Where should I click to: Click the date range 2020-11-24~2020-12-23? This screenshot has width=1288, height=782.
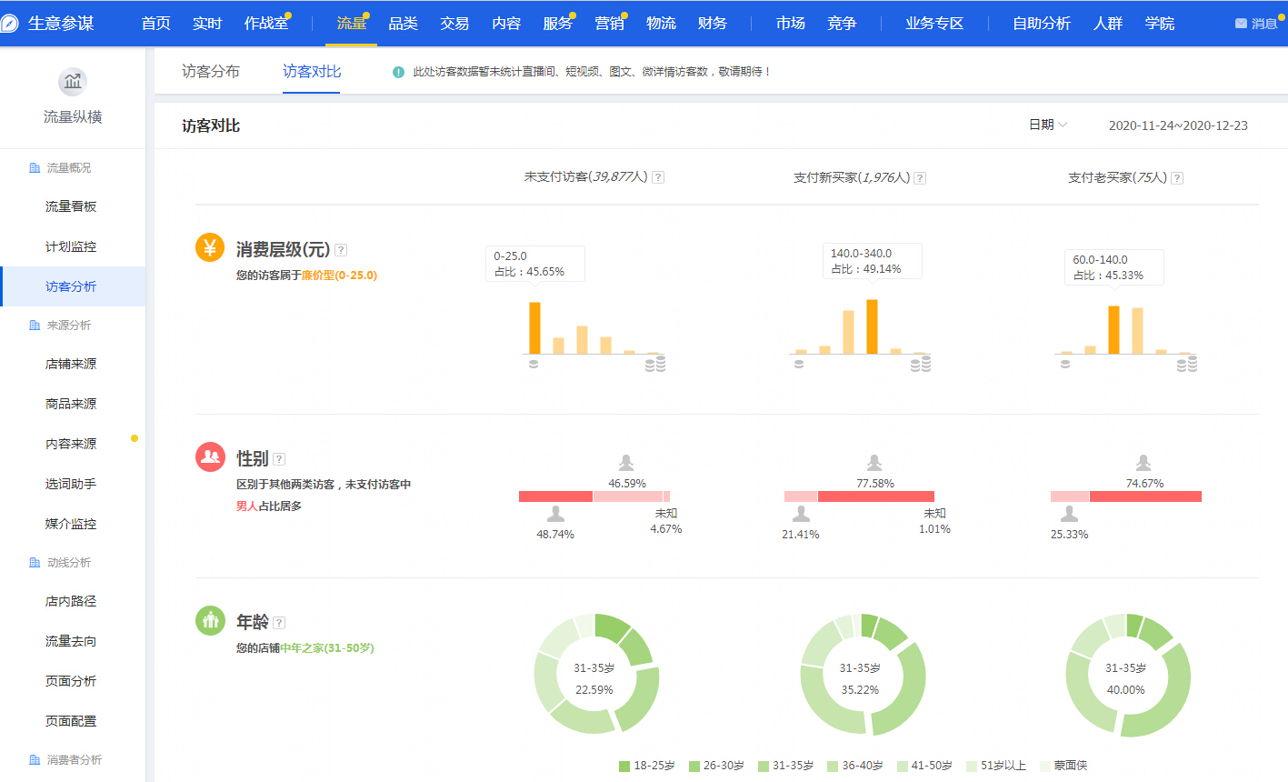(x=1178, y=125)
